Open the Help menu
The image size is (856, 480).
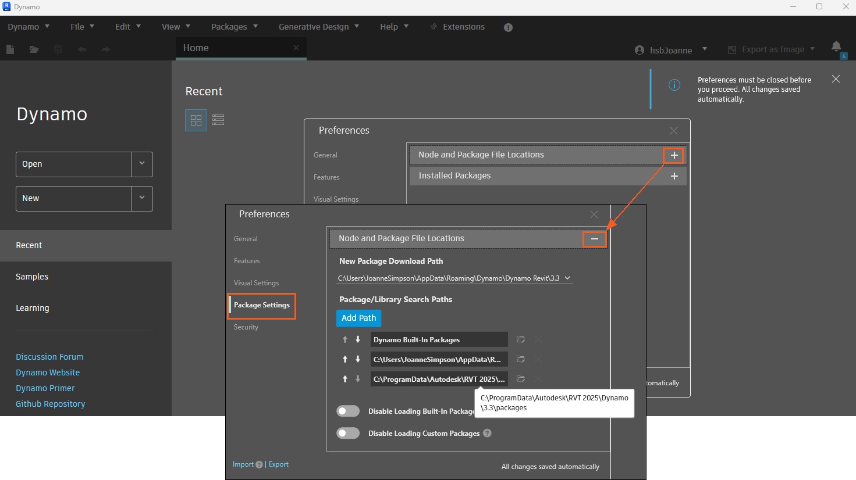click(x=394, y=27)
